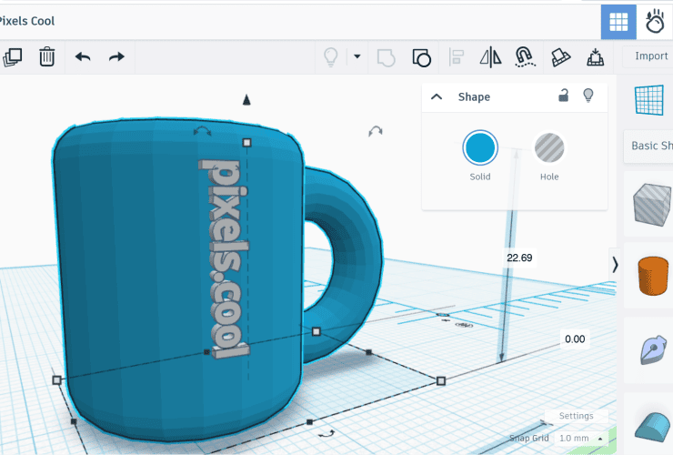Click the 0.00 elevation dimension value
Viewport: 673px width, 455px height.
click(575, 339)
